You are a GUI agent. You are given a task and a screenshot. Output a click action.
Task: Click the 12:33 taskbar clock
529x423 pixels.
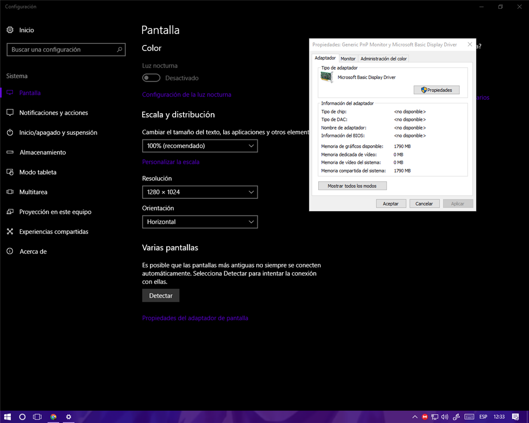[x=499, y=417]
